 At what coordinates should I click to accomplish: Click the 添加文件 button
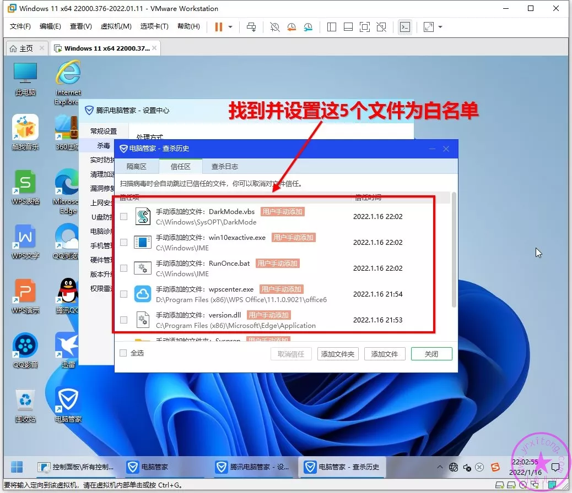point(384,354)
